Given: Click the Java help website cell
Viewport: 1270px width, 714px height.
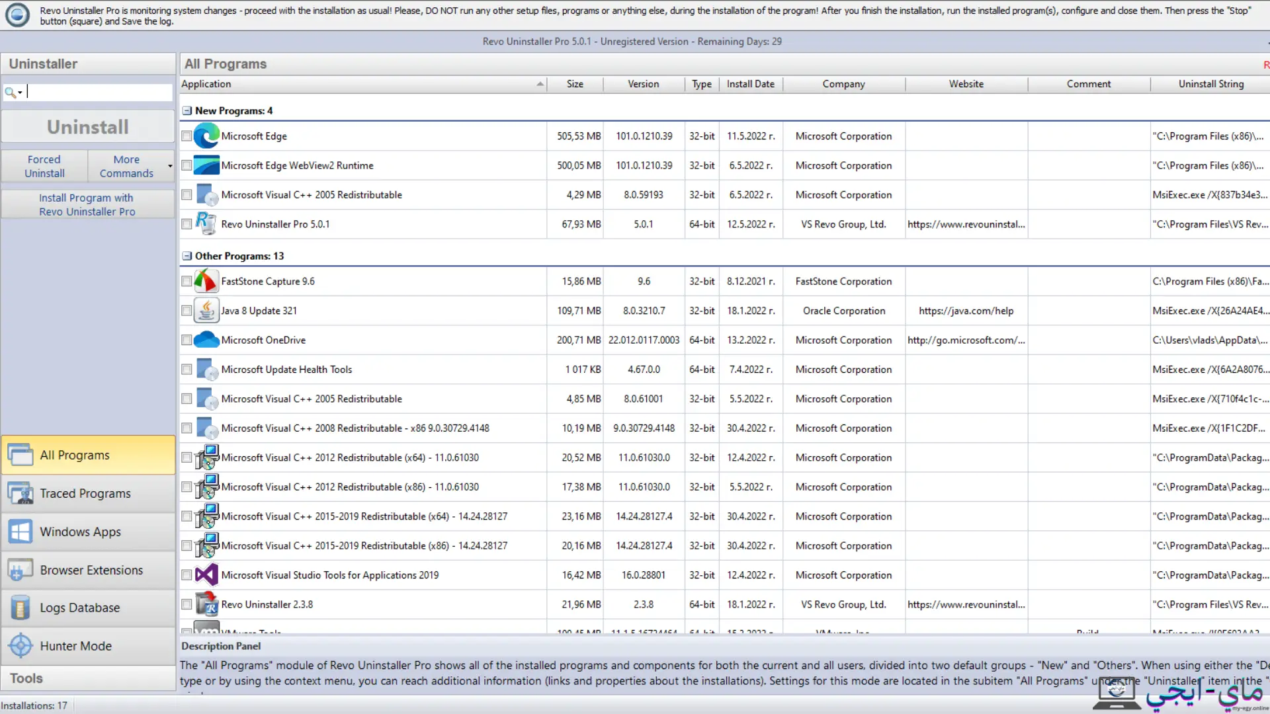Looking at the screenshot, I should click(966, 311).
